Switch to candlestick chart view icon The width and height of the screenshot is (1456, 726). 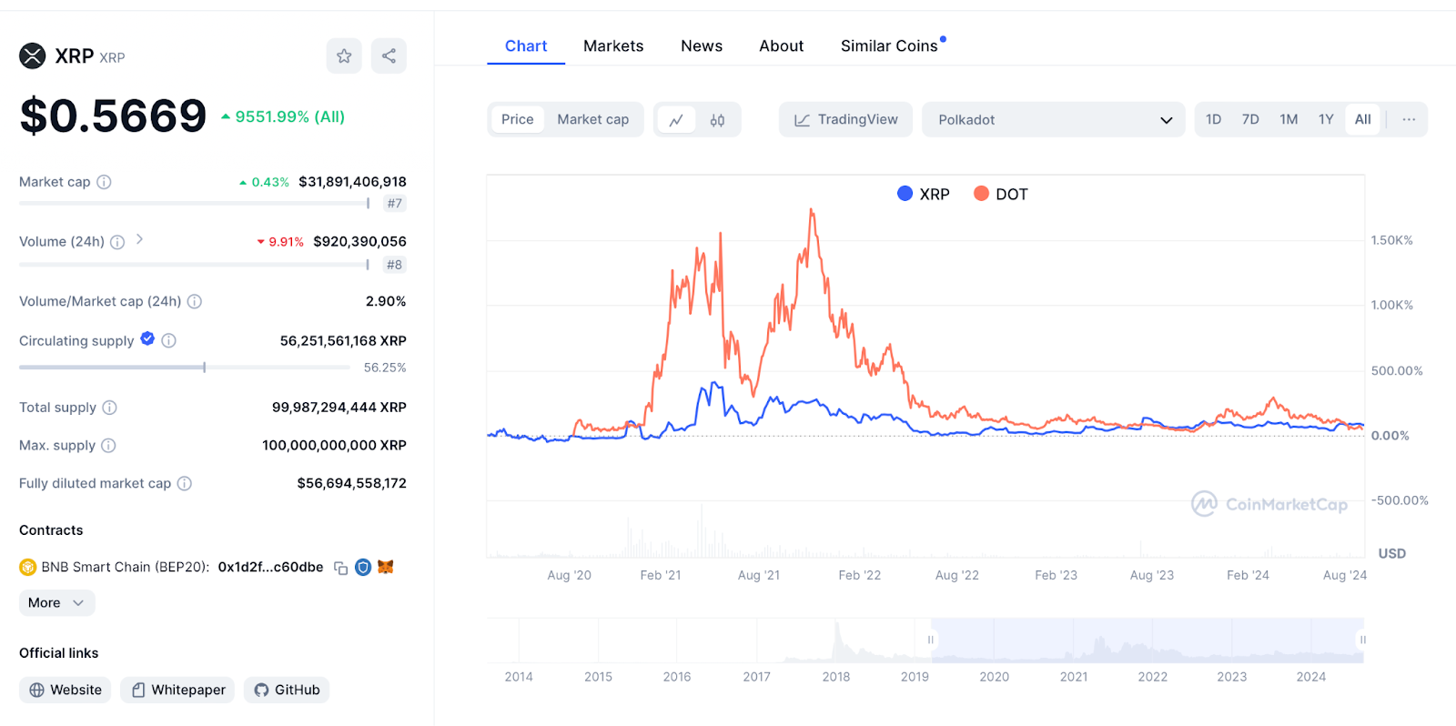pos(718,120)
